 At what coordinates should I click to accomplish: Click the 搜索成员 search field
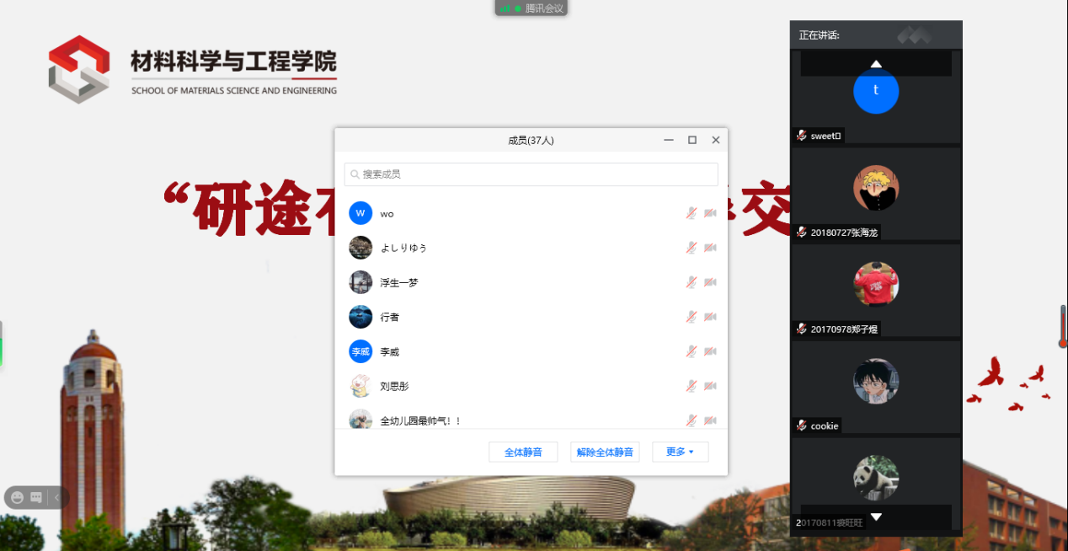tap(531, 174)
